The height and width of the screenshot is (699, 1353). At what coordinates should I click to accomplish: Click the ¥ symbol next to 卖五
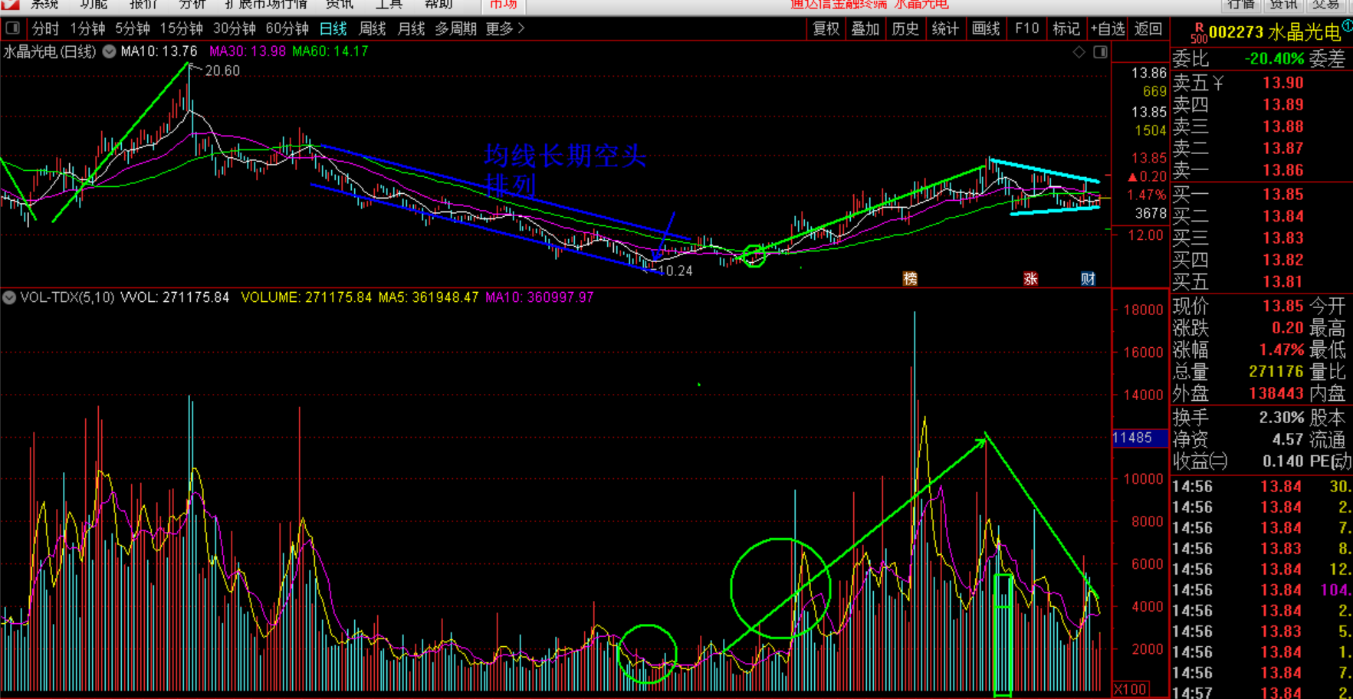pyautogui.click(x=1218, y=83)
